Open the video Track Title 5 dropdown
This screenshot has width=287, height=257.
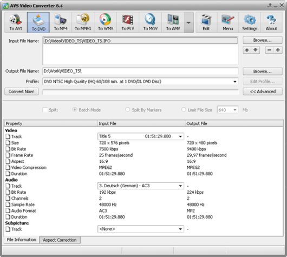[x=180, y=136]
